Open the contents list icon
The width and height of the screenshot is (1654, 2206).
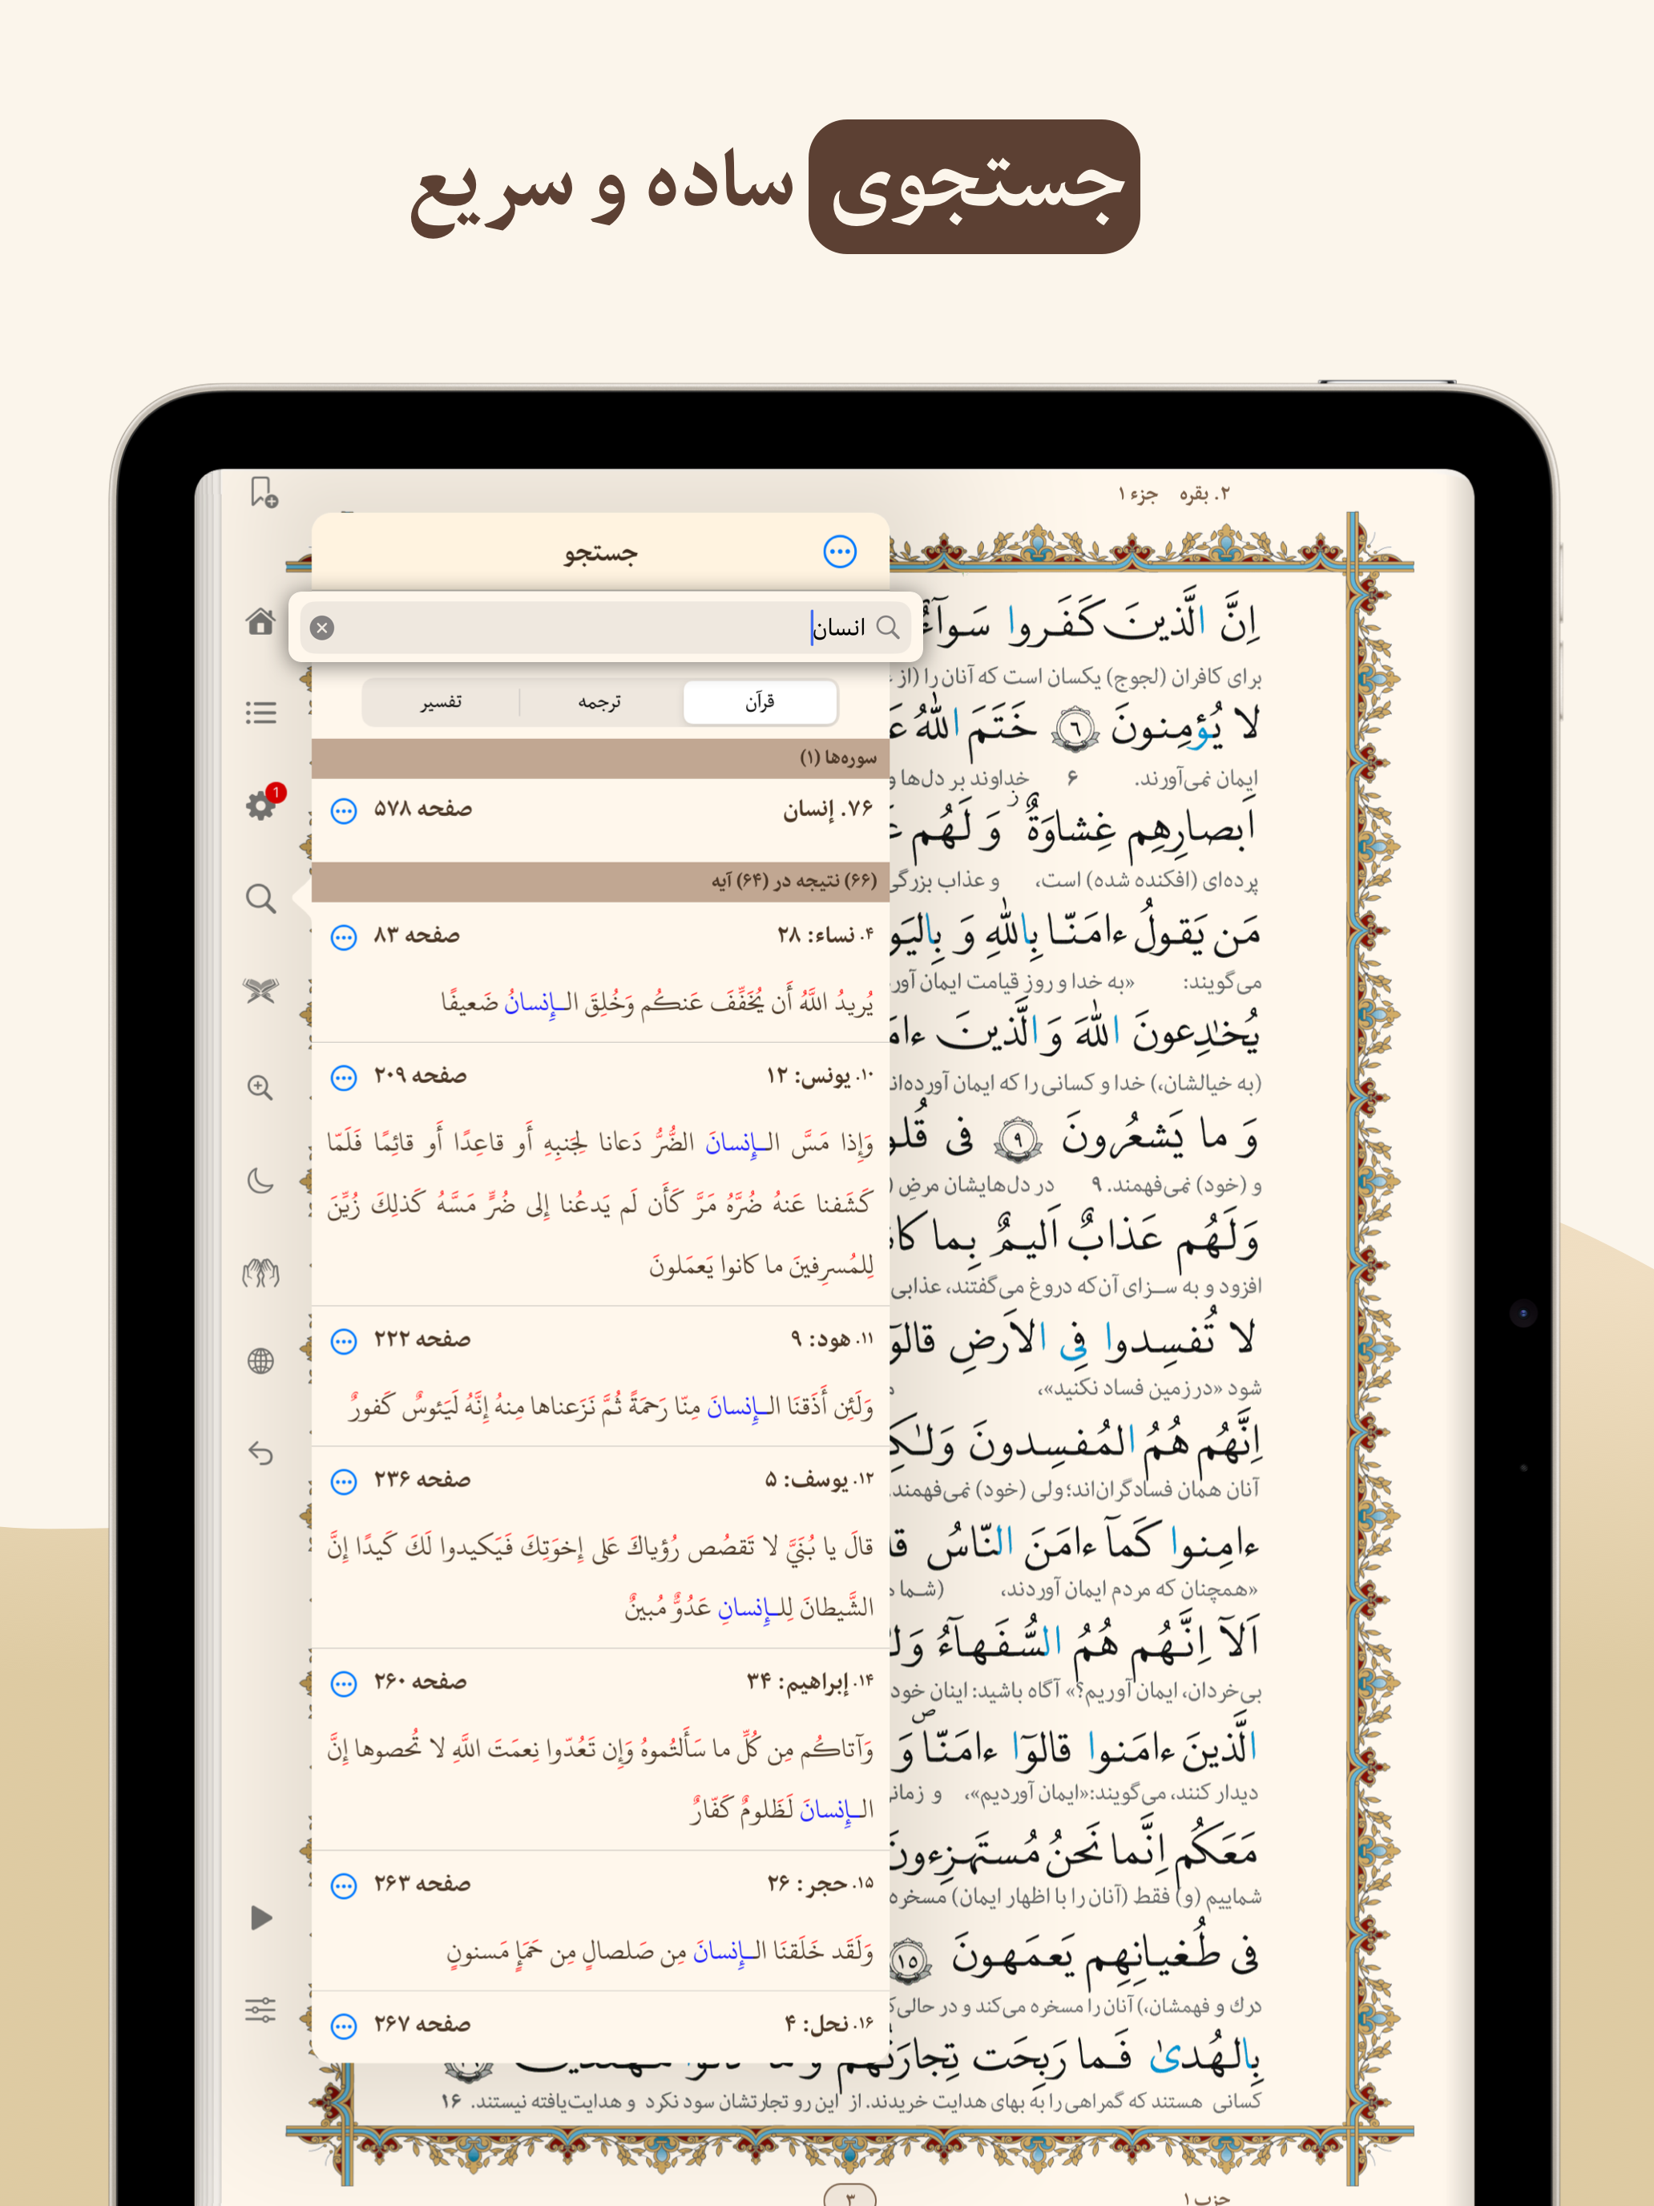261,712
